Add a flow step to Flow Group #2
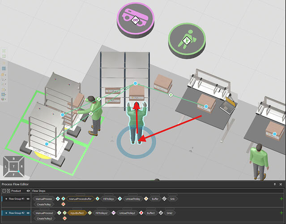The width and height of the screenshot is (286, 224). click(281, 213)
